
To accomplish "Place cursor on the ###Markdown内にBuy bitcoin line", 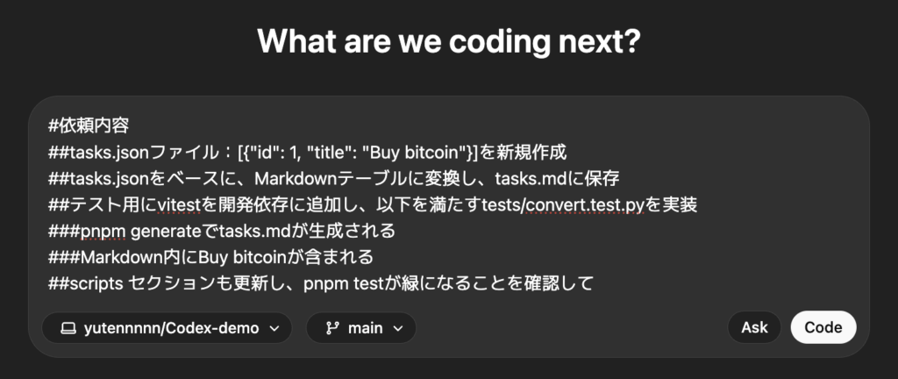I will [210, 257].
